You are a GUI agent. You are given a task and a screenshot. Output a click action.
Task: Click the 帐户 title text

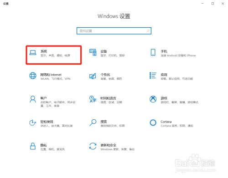(43, 98)
